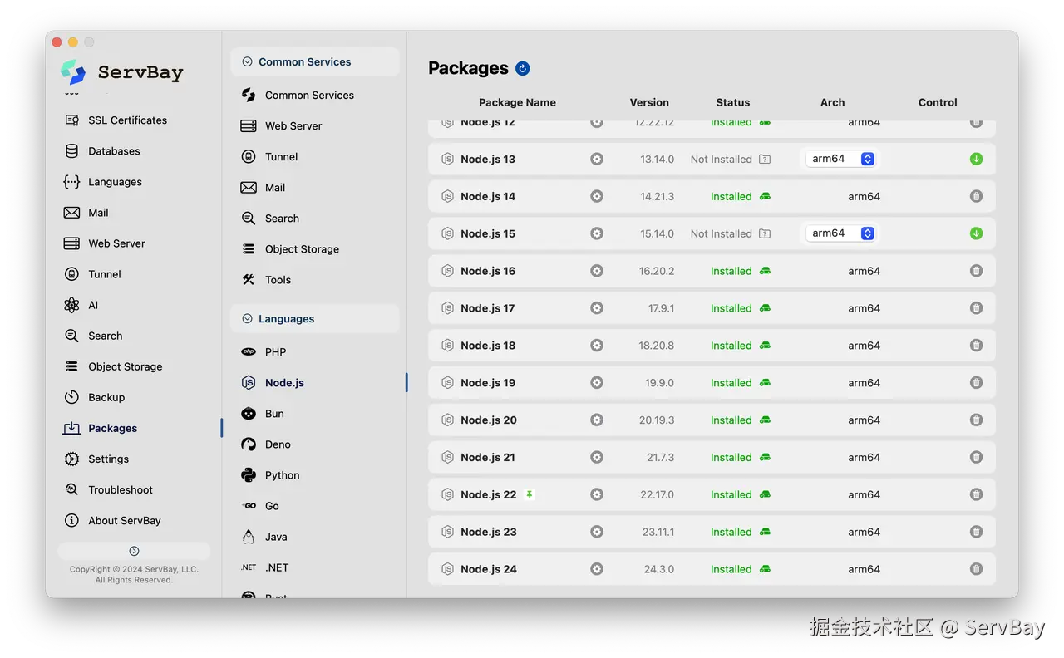This screenshot has width=1064, height=658.
Task: Open Databases in the left sidebar
Action: point(114,151)
